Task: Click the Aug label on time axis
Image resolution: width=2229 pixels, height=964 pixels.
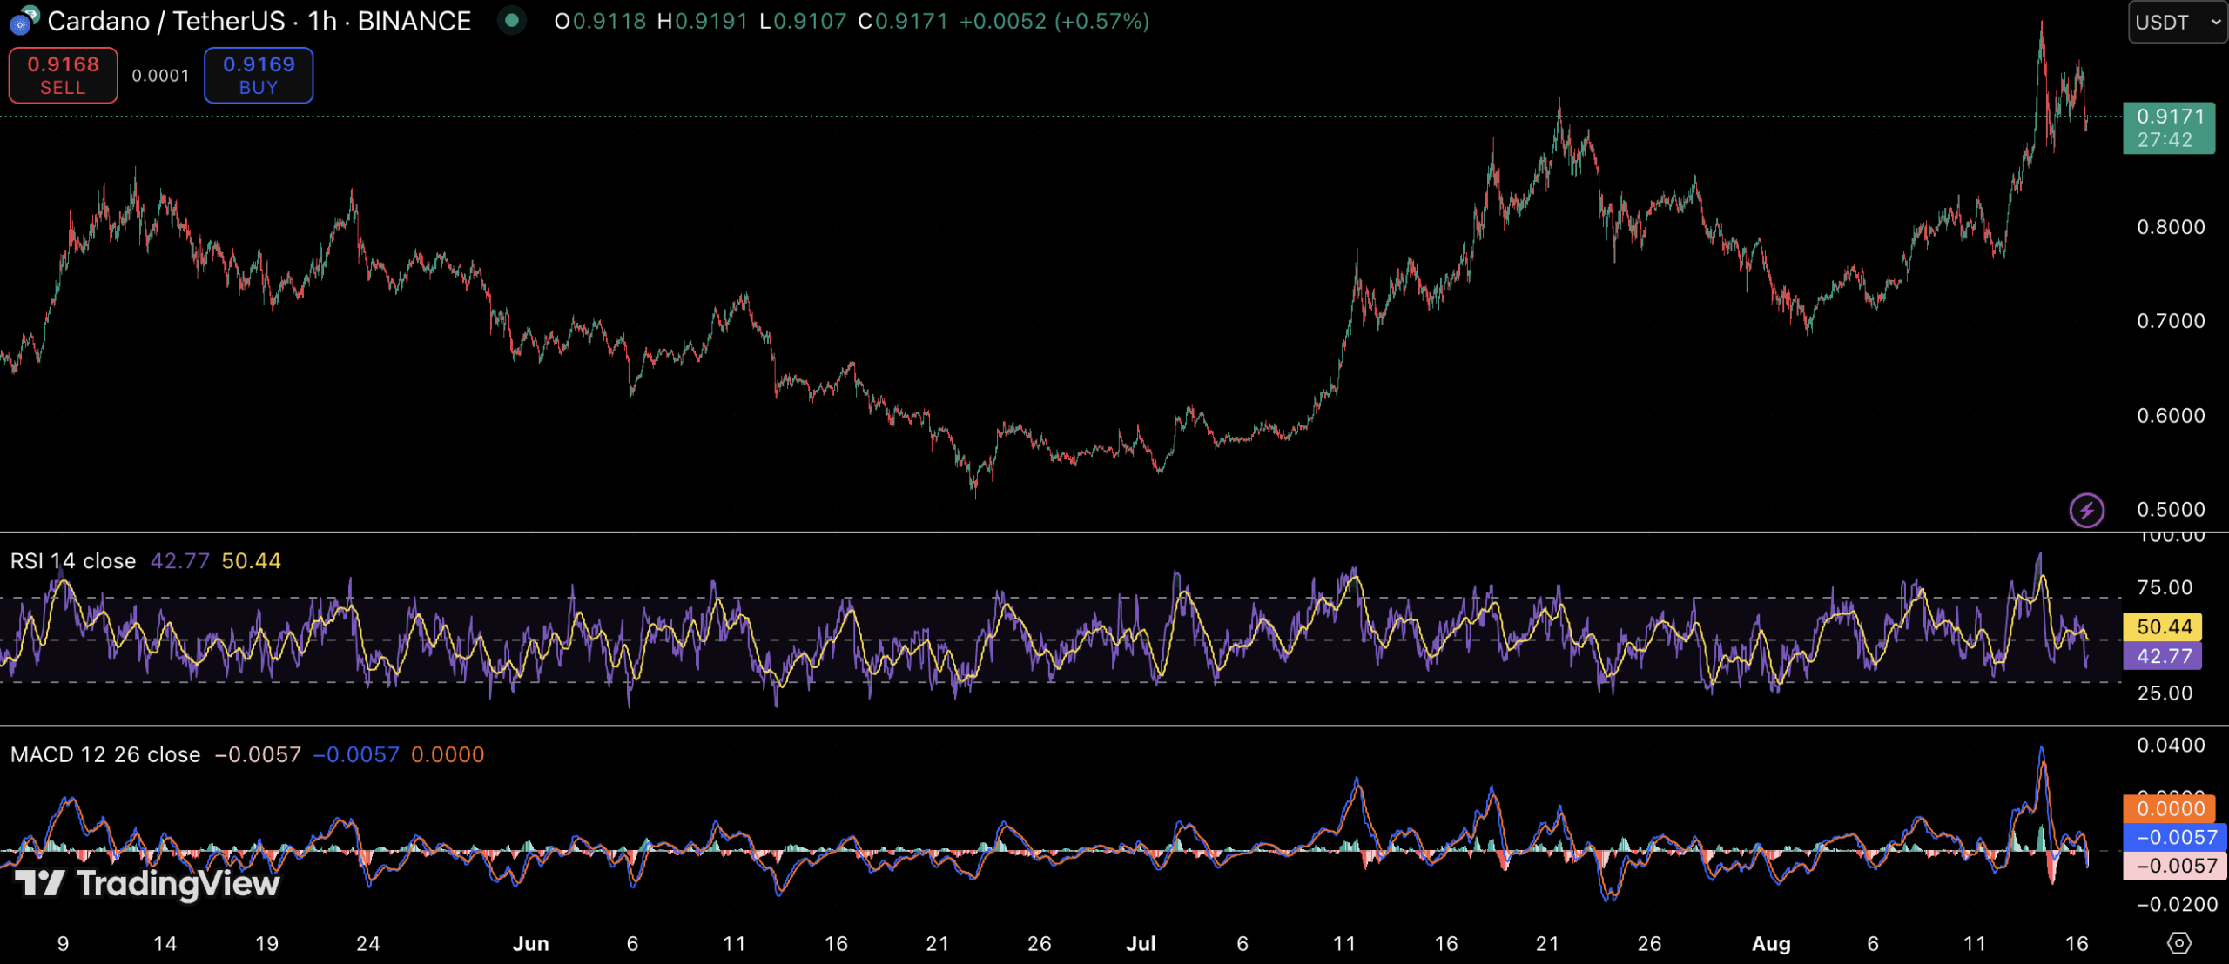Action: coord(1771,944)
